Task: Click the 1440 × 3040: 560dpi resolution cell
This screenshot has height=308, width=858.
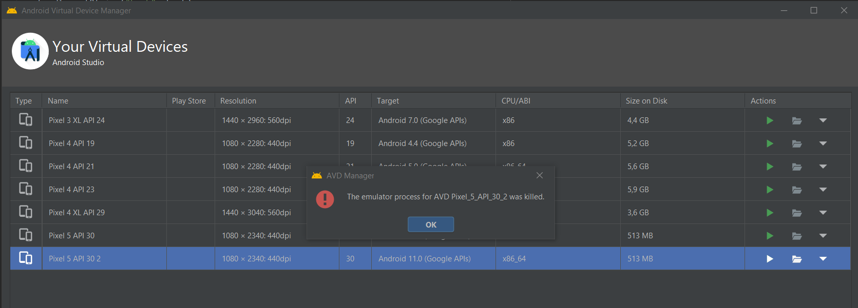Action: [x=261, y=213]
